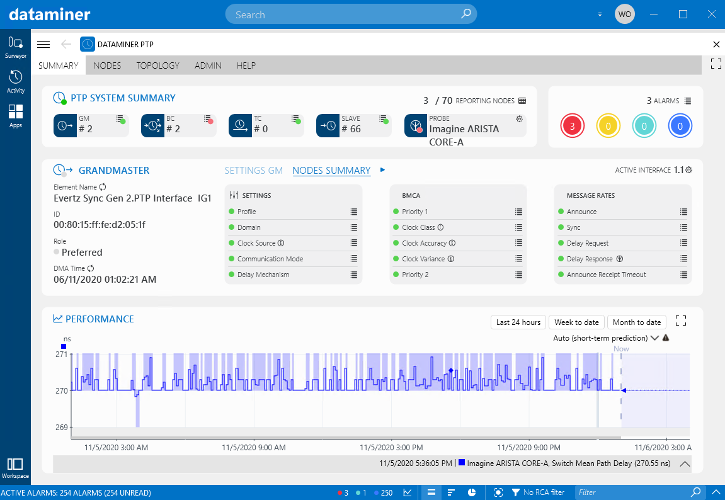Collapse the bottom performance legend chevron

pyautogui.click(x=685, y=463)
